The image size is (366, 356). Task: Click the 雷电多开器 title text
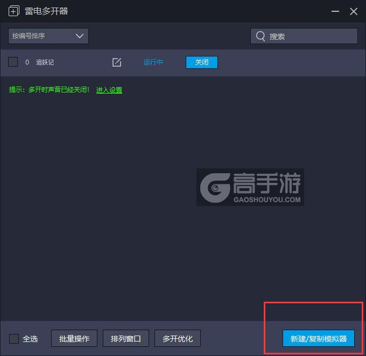46,11
